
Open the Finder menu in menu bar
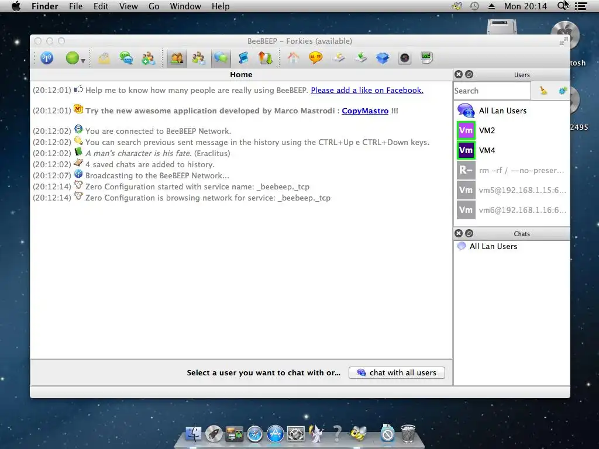tap(44, 6)
